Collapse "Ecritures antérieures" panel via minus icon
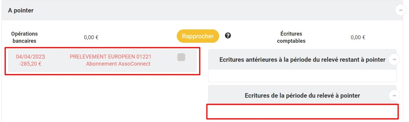 [x=394, y=60]
